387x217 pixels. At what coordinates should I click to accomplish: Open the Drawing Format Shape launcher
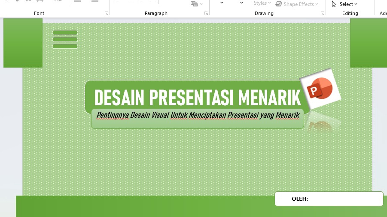(x=322, y=13)
